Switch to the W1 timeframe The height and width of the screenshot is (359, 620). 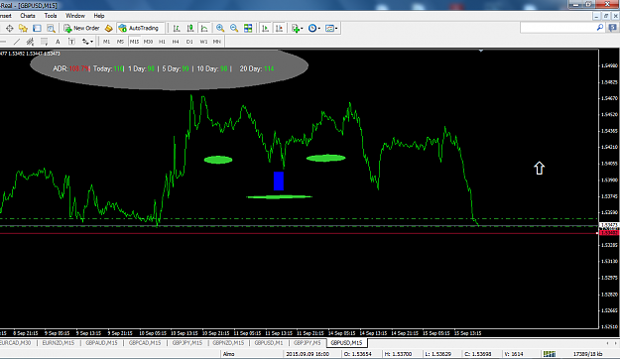point(203,42)
